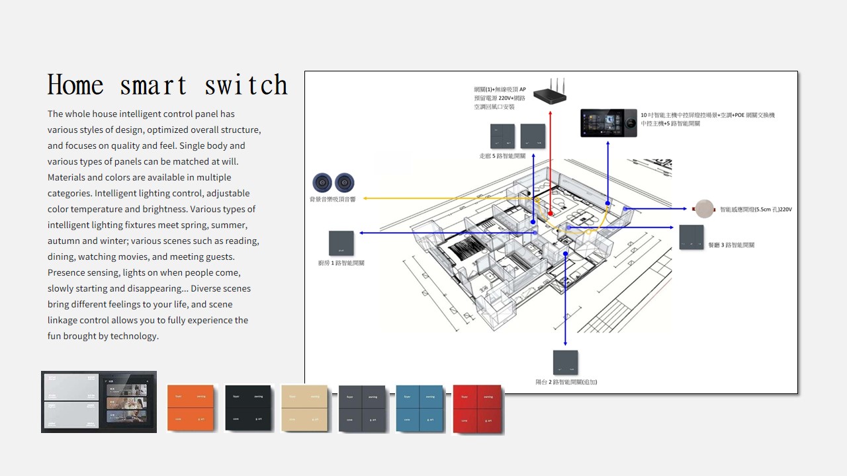Click the left ceiling speaker icon
The width and height of the screenshot is (847, 476).
pyautogui.click(x=323, y=182)
